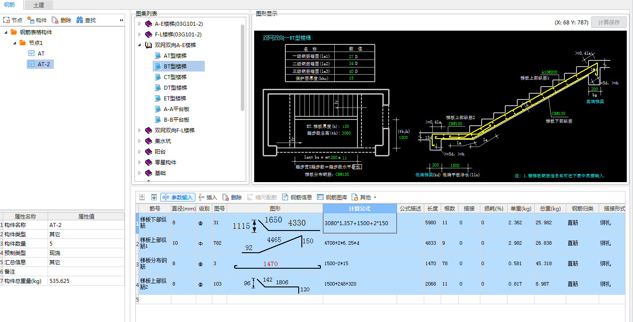Click the 预制类型 value 现浇

pyautogui.click(x=86, y=253)
